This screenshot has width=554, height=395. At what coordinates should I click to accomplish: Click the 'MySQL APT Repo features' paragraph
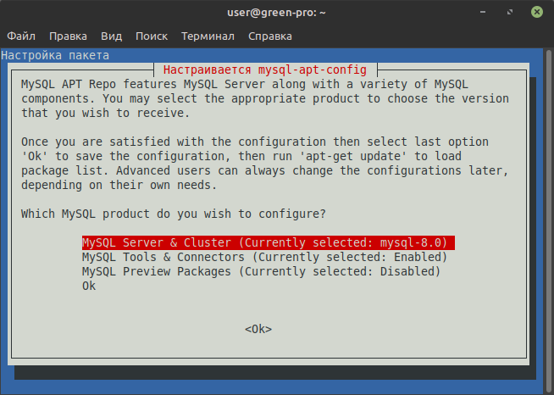click(264, 98)
